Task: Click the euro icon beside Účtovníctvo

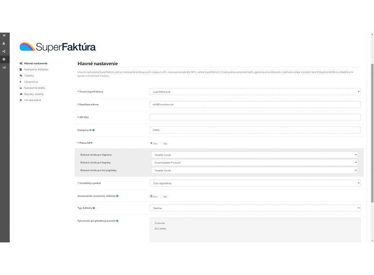Action: coord(20,82)
